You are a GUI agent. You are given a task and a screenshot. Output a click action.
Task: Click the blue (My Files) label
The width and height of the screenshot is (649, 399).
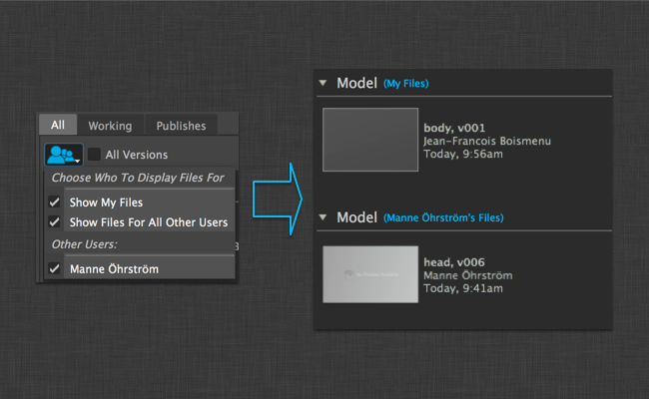[x=406, y=84]
